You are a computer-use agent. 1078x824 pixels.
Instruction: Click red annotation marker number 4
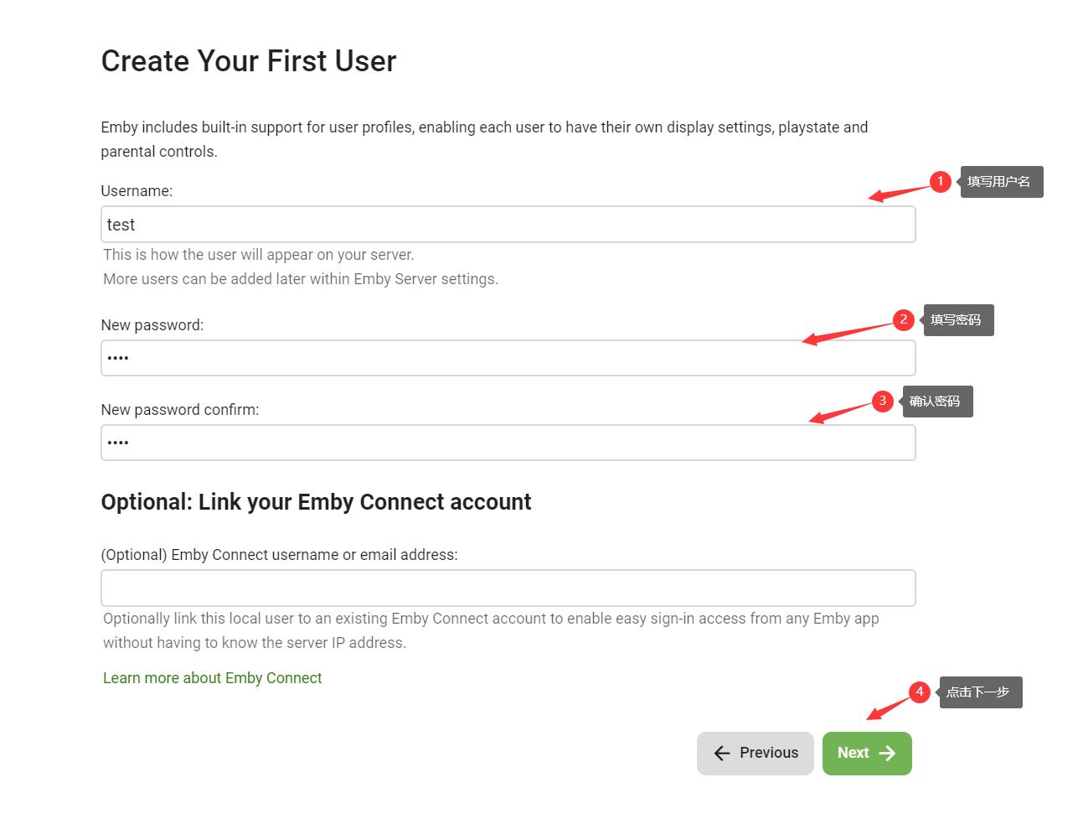click(920, 692)
